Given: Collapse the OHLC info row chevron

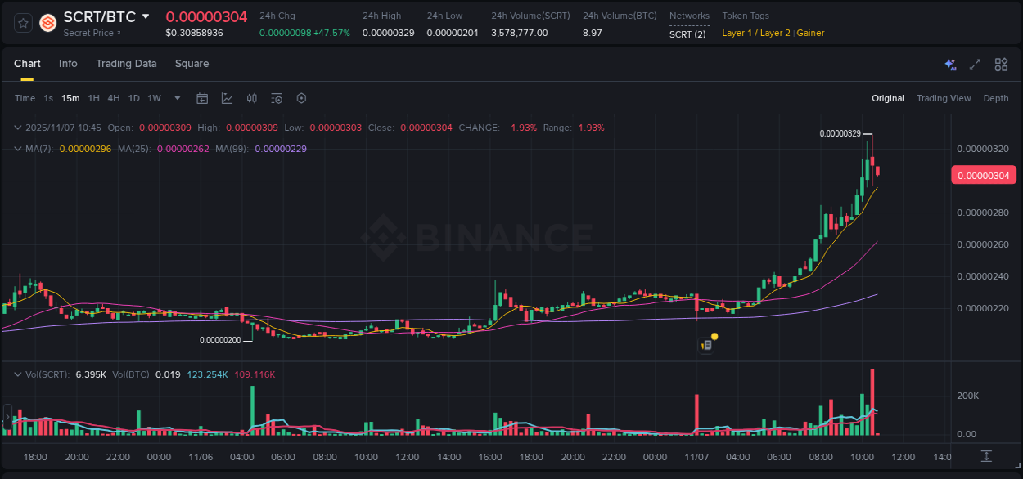Looking at the screenshot, I should (x=17, y=128).
